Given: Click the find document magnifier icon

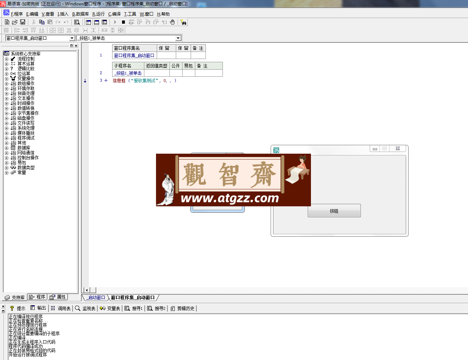Looking at the screenshot, I should coord(77,22).
